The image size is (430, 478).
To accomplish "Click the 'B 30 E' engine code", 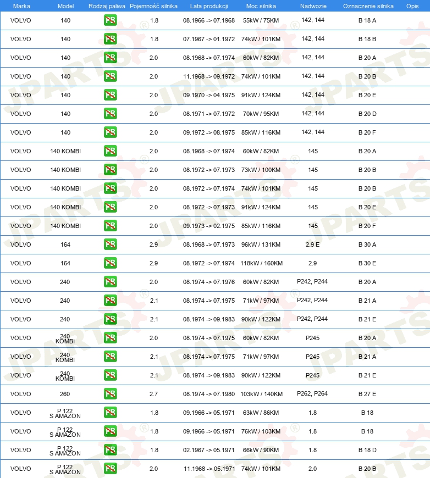I will [367, 263].
